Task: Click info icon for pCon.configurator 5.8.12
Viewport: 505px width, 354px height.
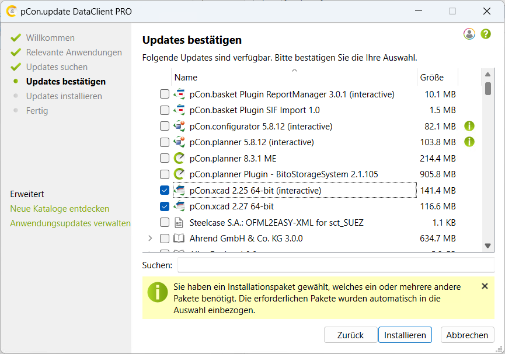Action: click(x=469, y=126)
